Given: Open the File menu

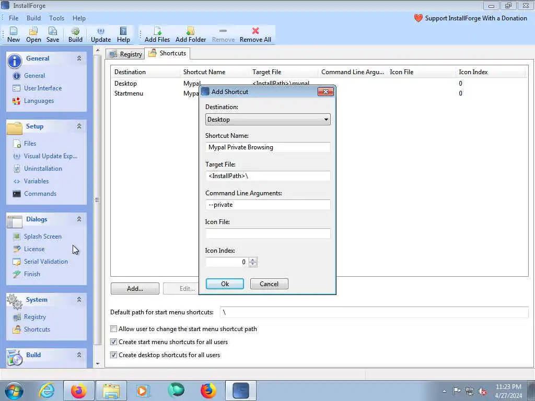Looking at the screenshot, I should point(14,18).
